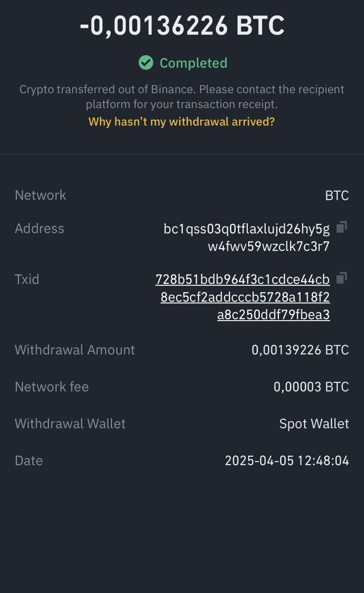
Task: Tap the Network fee value 0,00003 BTC
Action: point(311,387)
